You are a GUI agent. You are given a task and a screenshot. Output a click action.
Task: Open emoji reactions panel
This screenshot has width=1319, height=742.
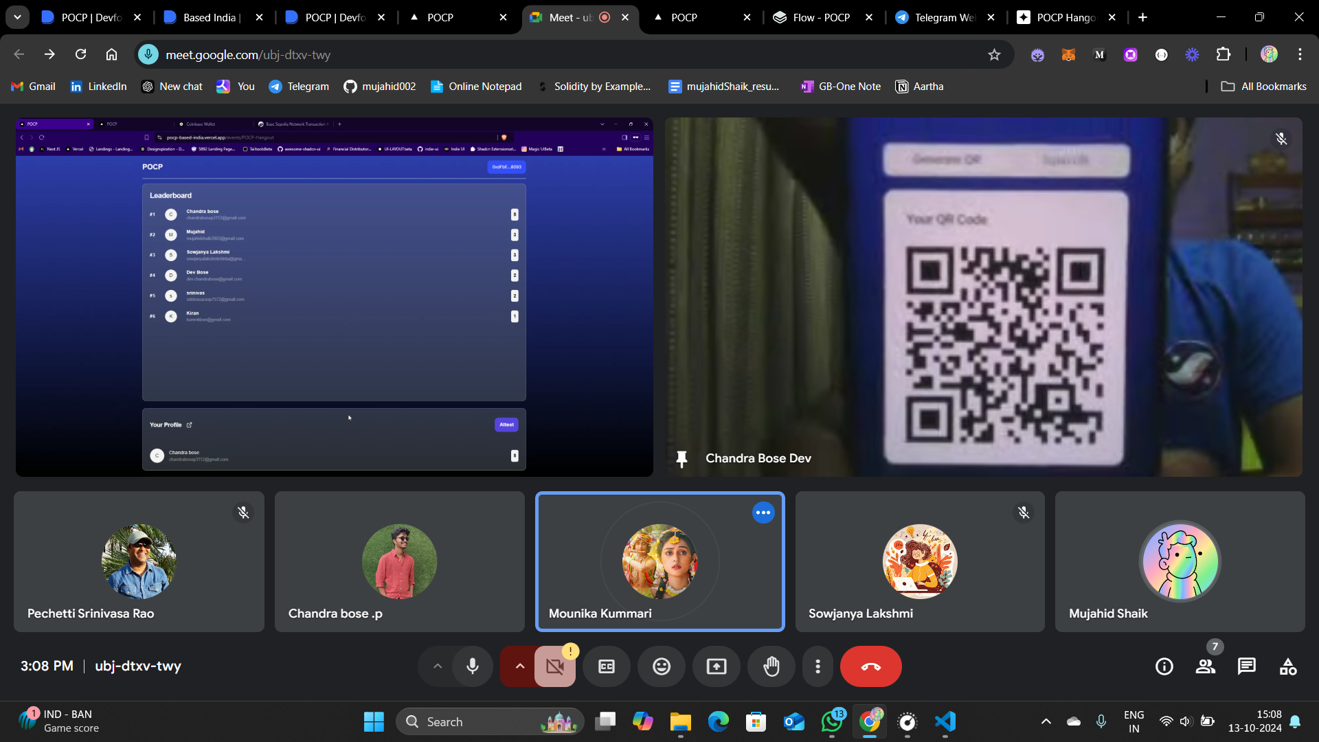point(662,666)
